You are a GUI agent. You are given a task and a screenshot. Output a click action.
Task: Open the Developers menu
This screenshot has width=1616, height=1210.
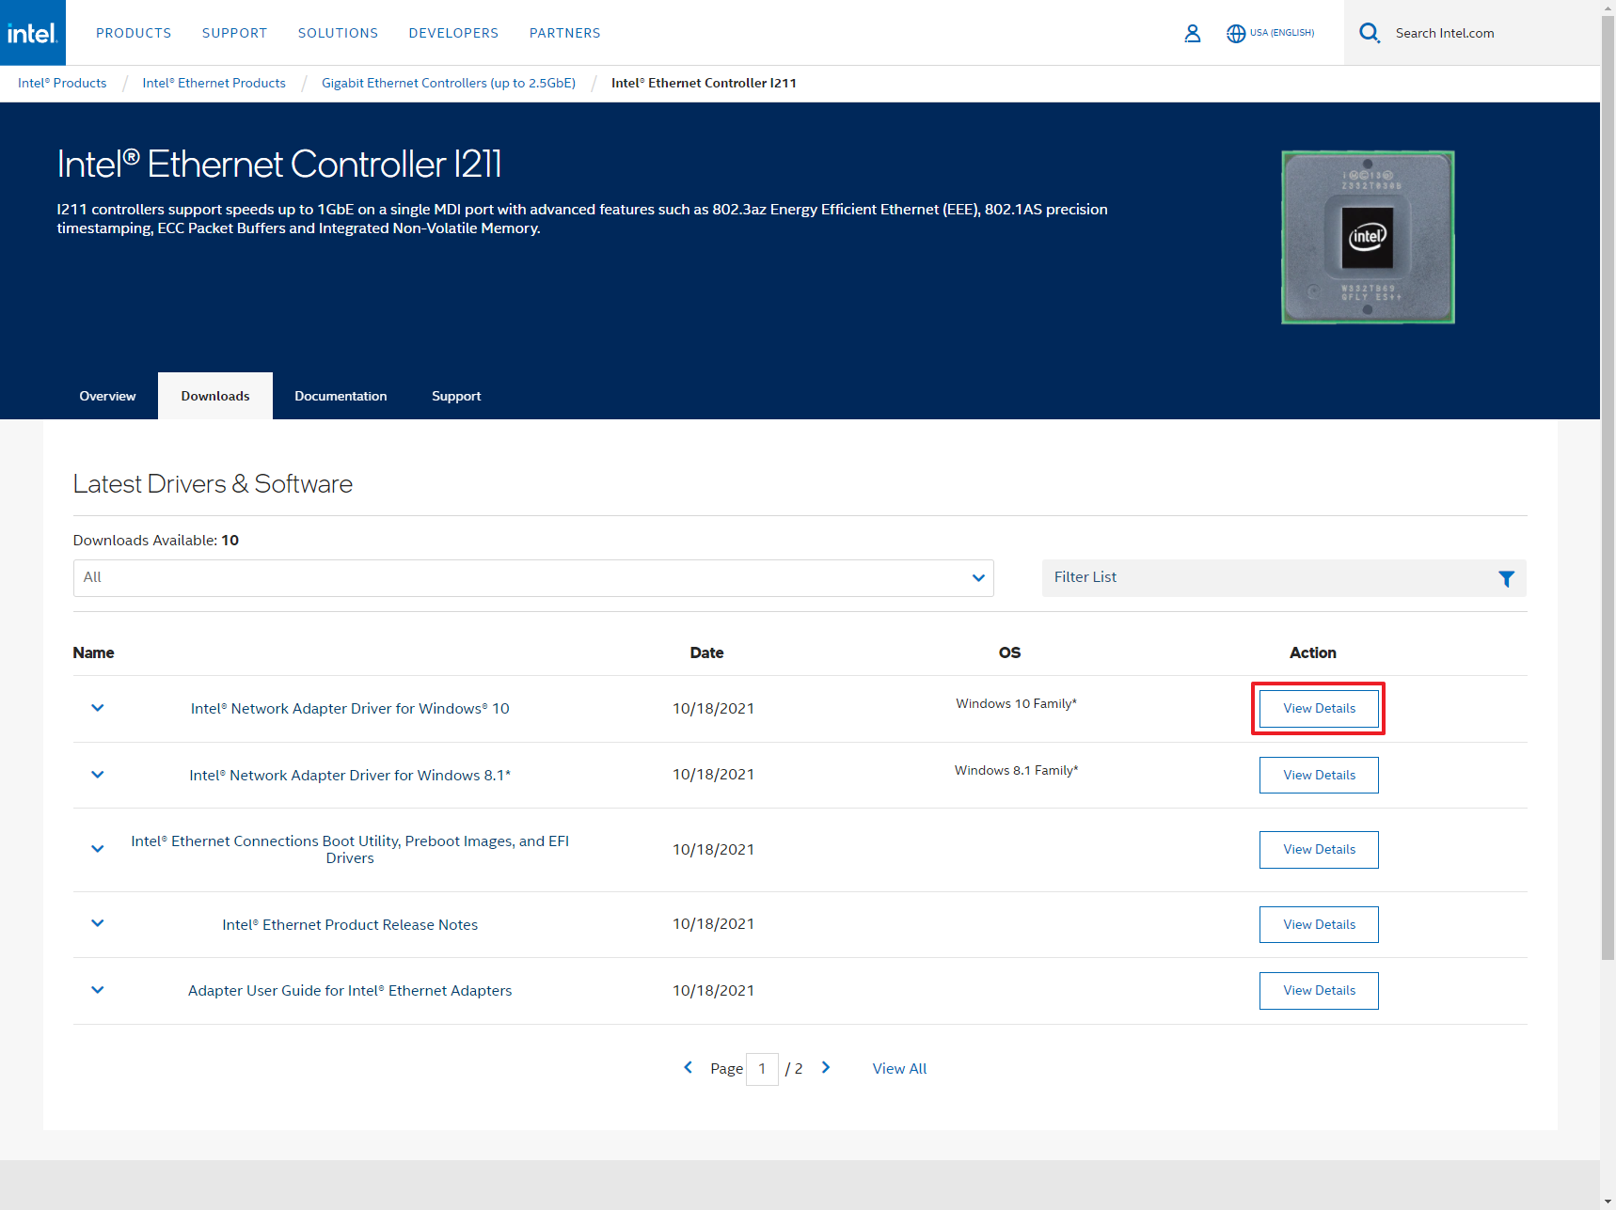pyautogui.click(x=453, y=33)
